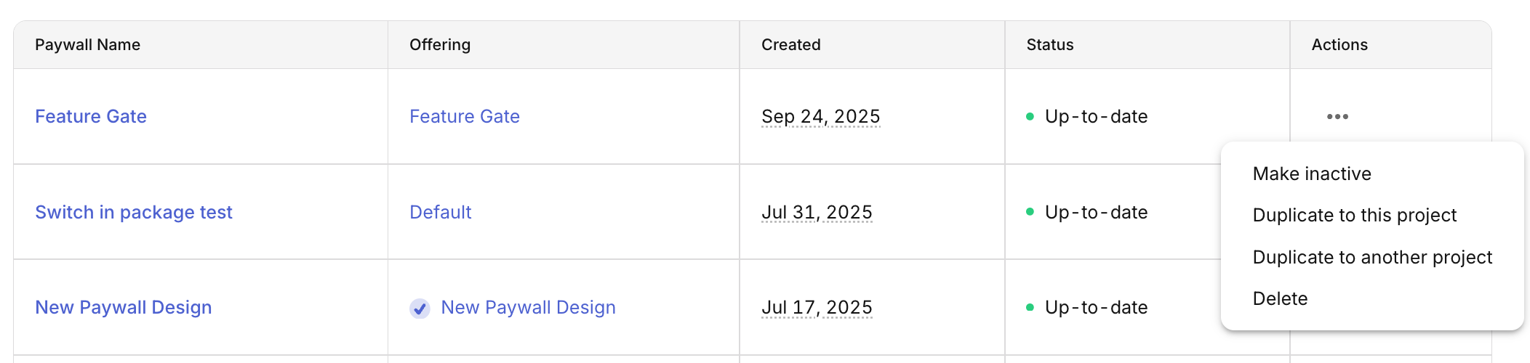The image size is (1530, 363).
Task: Select Make inactive from the menu
Action: point(1312,174)
